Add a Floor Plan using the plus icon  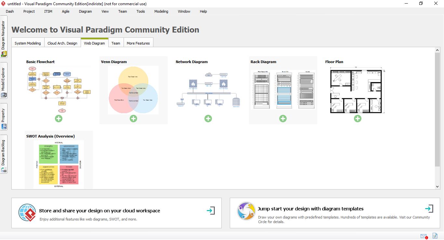tap(358, 119)
